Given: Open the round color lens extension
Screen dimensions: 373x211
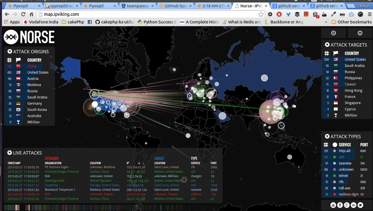Looking at the screenshot, I should (360, 14).
